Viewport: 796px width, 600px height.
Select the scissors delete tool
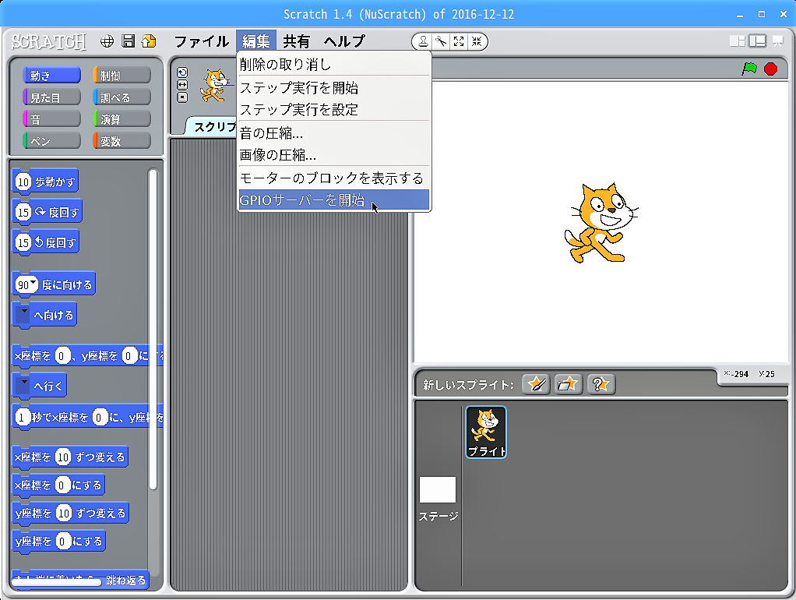(441, 41)
